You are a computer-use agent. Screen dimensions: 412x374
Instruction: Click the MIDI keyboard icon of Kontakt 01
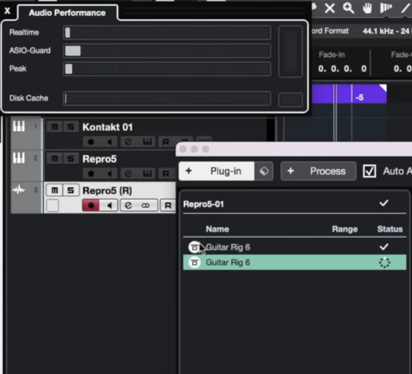point(19,127)
